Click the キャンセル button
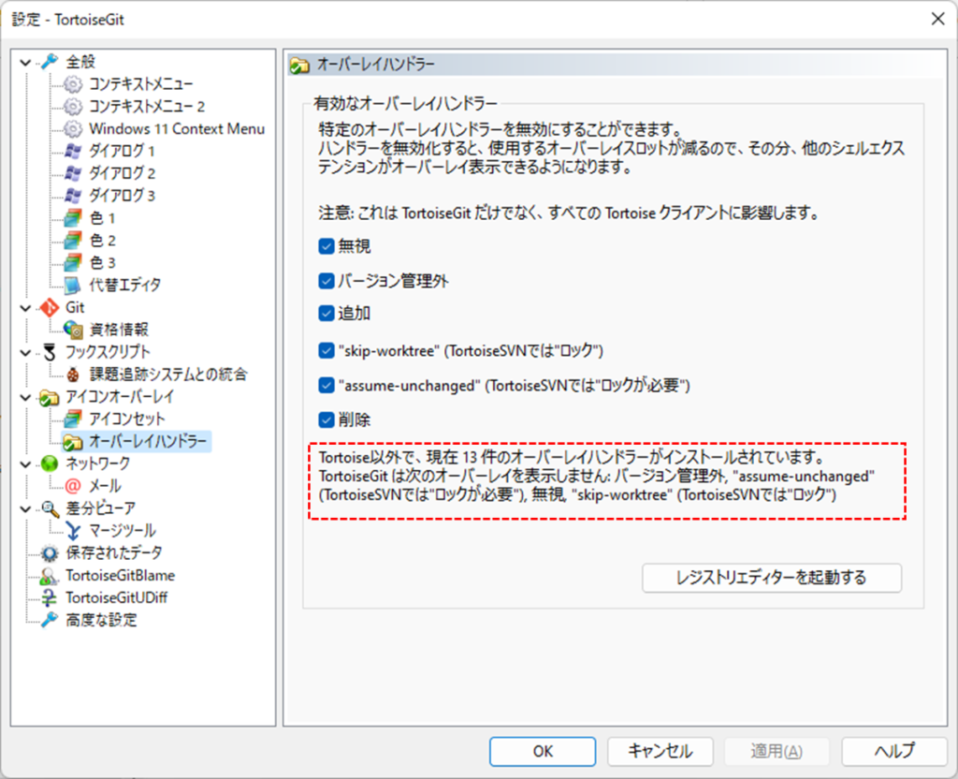Screen dimensions: 958x779 point(660,752)
